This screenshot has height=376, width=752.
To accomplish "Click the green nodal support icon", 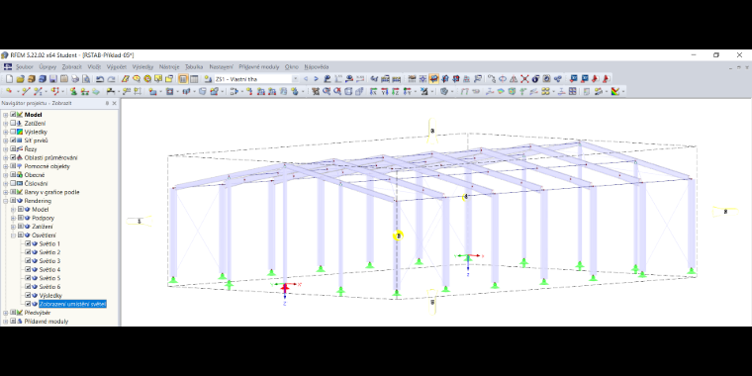I will [x=73, y=91].
